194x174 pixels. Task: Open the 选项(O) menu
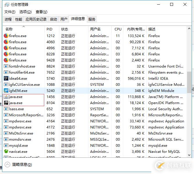click(26, 12)
